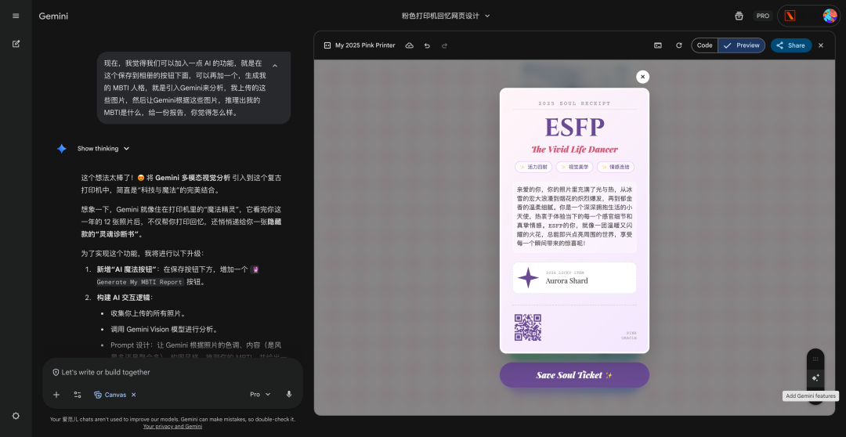Add files with plus icon

[56, 395]
